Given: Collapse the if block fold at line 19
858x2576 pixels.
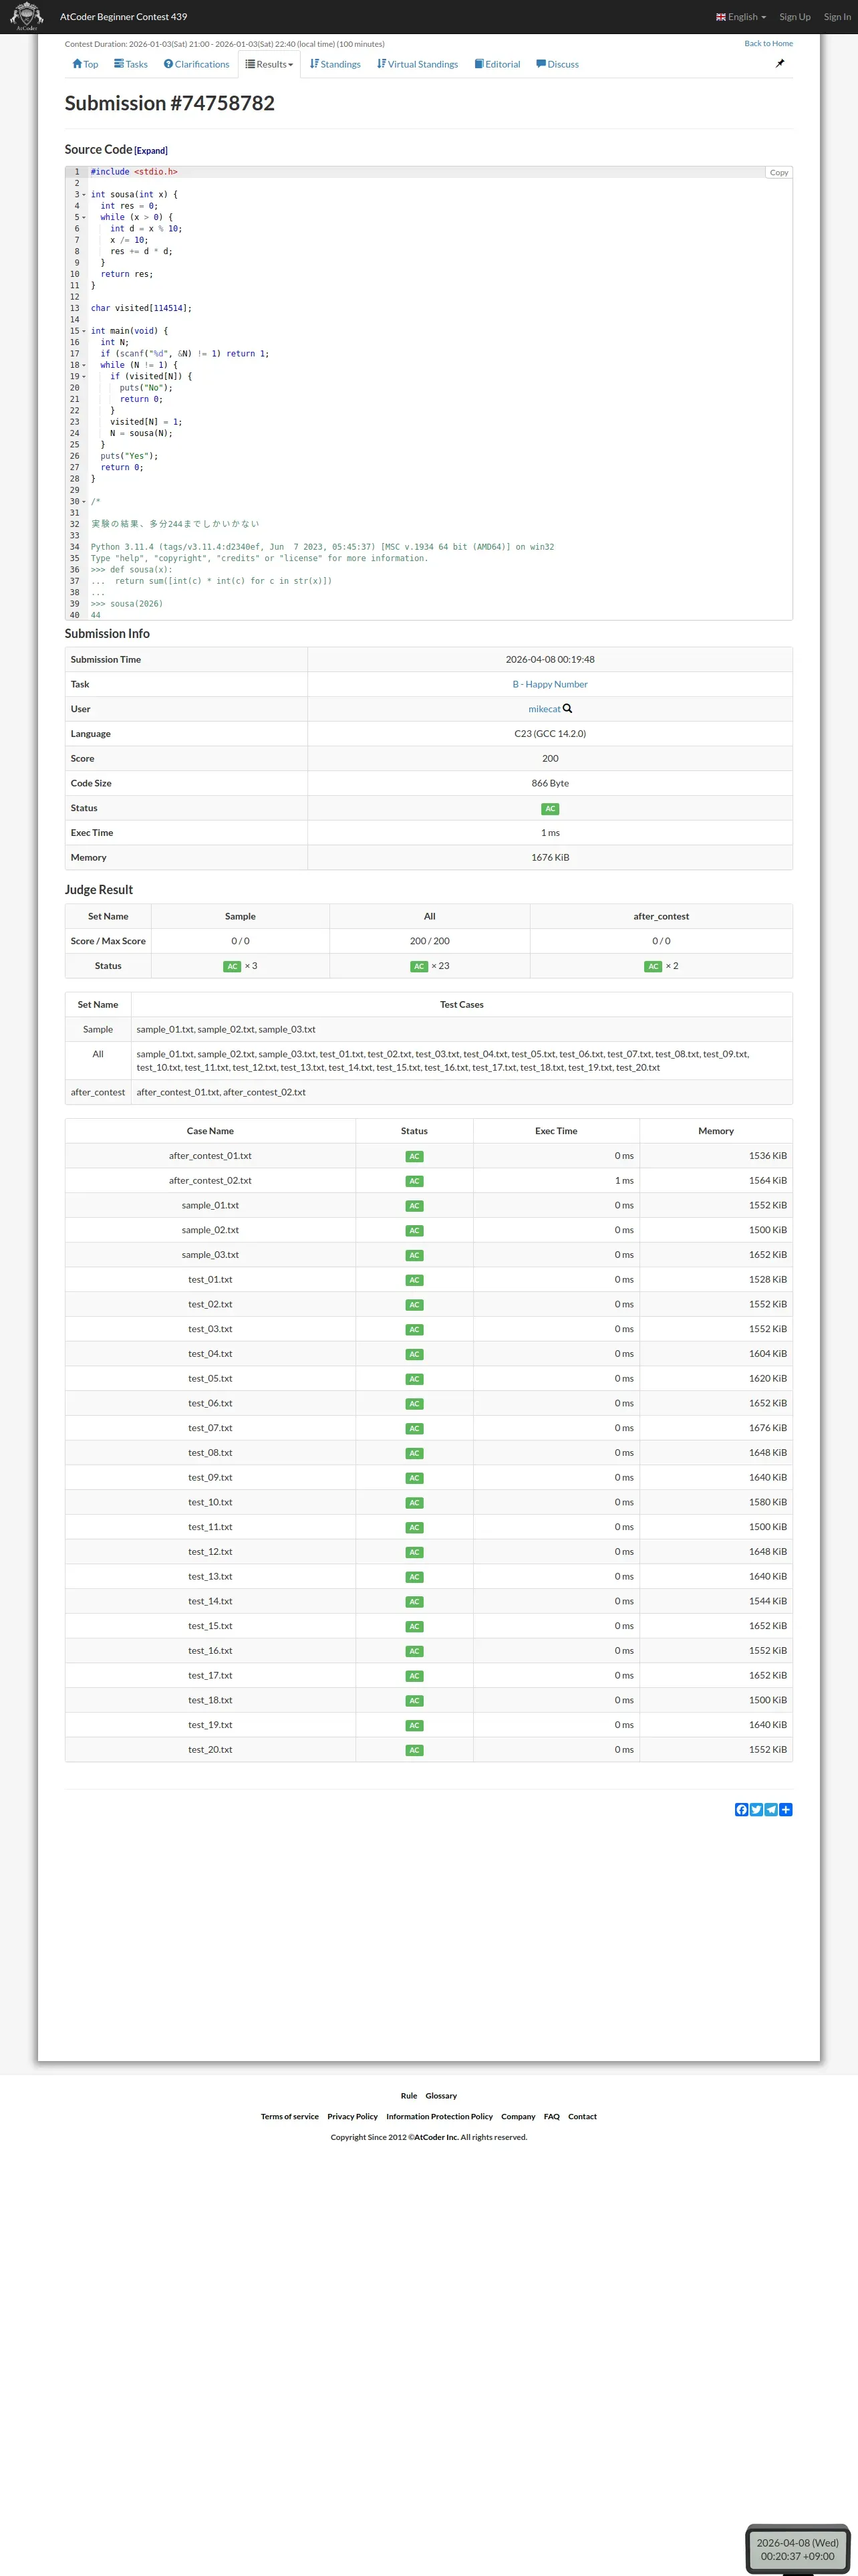Looking at the screenshot, I should pyautogui.click(x=84, y=377).
